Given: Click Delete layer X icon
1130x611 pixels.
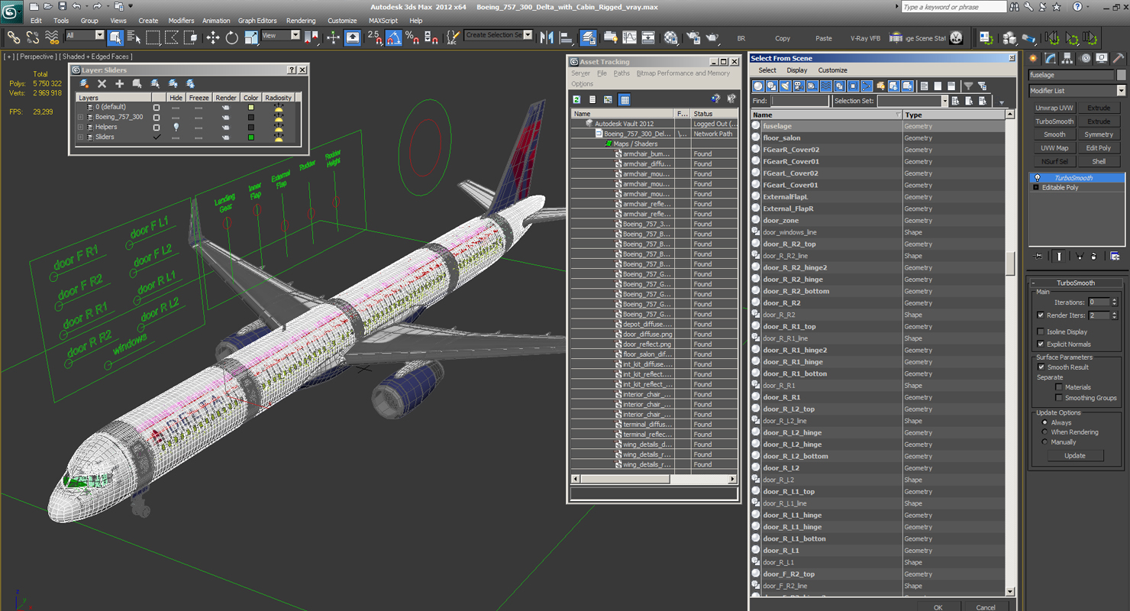Looking at the screenshot, I should (x=102, y=84).
